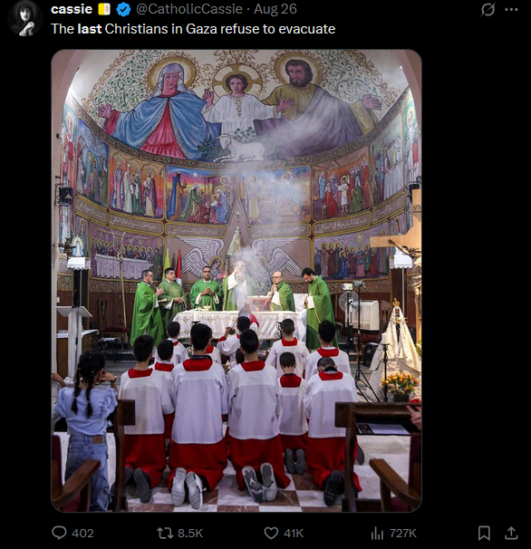The width and height of the screenshot is (531, 549).
Task: Click the 41K likes count
Action: 294,534
